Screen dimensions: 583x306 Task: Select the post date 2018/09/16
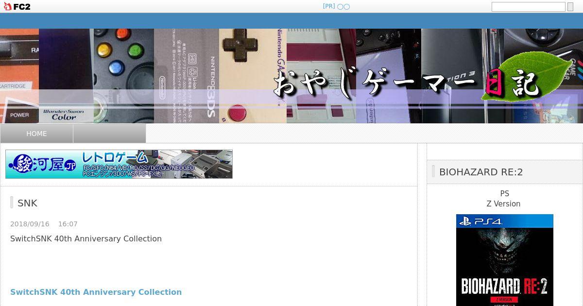click(x=30, y=224)
